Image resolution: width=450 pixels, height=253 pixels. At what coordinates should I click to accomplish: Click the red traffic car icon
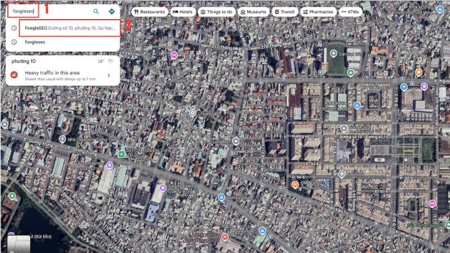pos(14,75)
